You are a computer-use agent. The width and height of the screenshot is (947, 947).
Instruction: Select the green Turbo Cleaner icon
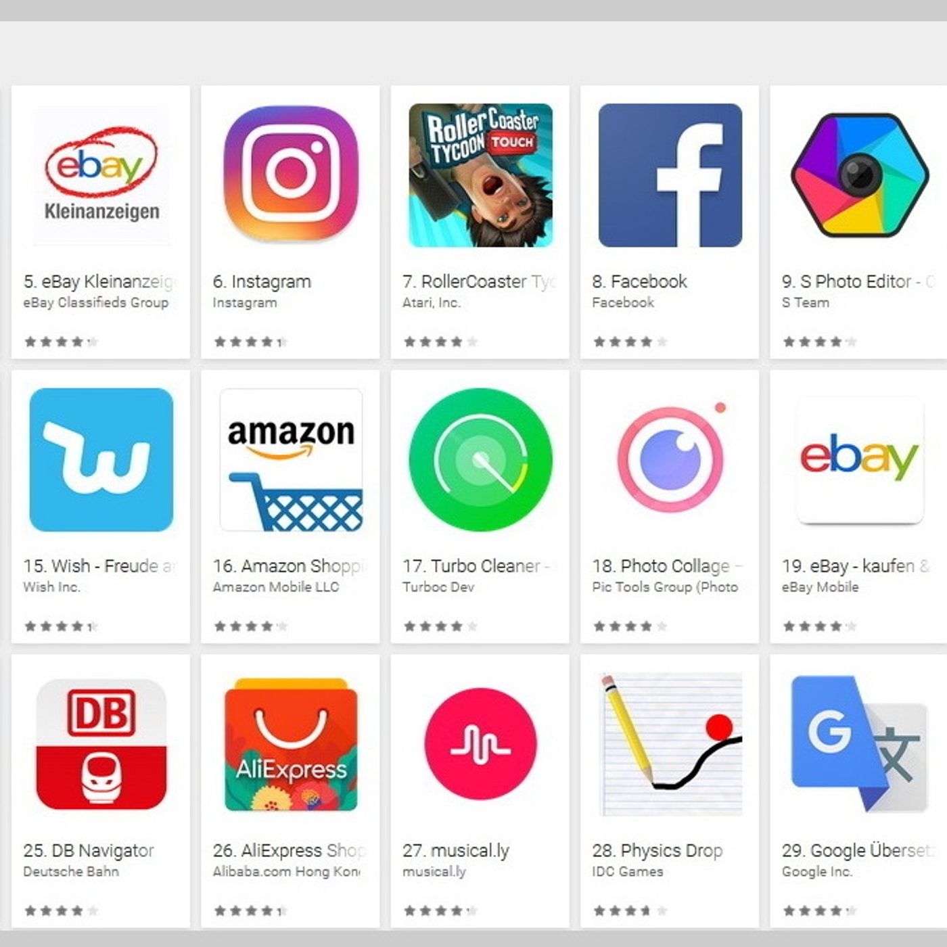(480, 459)
